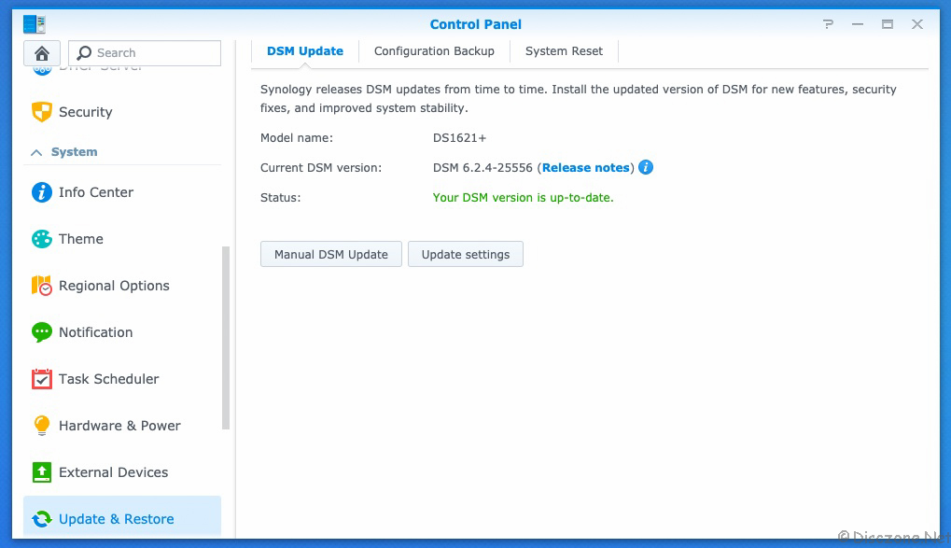Click the version text DSM 6.2.4-25556
The width and height of the screenshot is (951, 548).
[x=482, y=167]
